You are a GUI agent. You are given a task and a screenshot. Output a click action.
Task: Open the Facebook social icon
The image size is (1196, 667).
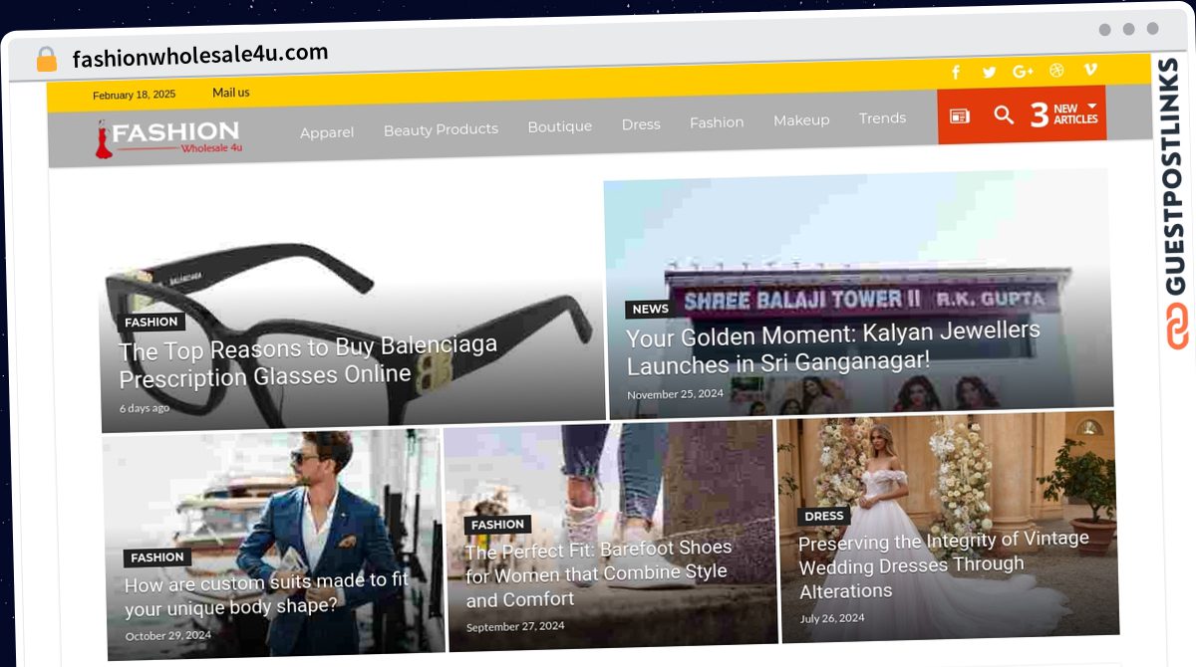(956, 73)
